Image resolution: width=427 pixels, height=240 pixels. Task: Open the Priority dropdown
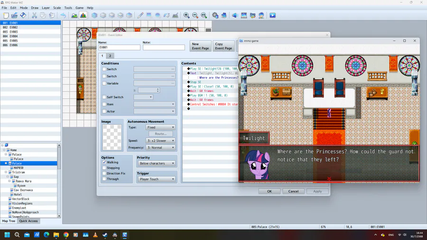156,163
